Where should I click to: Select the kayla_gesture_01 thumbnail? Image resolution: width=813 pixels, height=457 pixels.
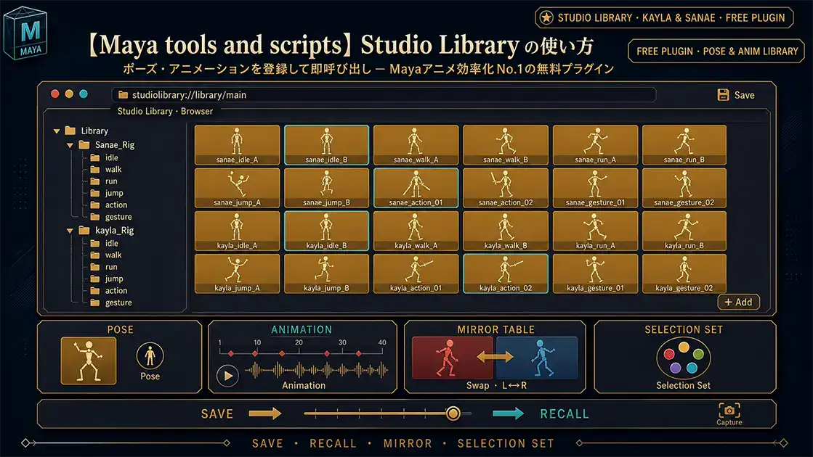tap(595, 273)
